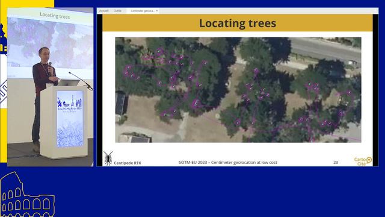Click the SOTM-EU 2023 footer caption
Viewport: 385px width, 217px height.
click(x=227, y=162)
